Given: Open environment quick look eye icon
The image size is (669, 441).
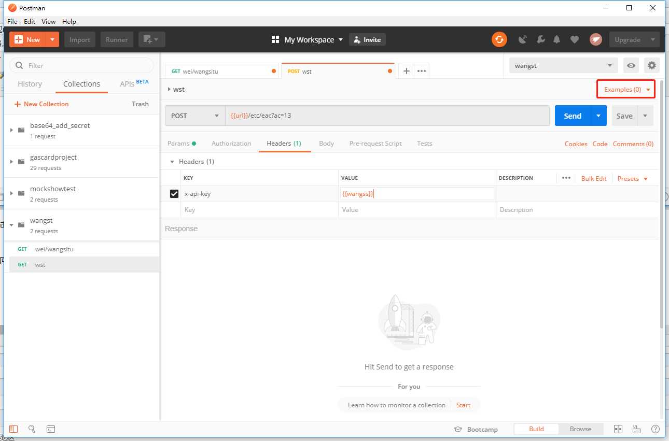Looking at the screenshot, I should pyautogui.click(x=631, y=65).
